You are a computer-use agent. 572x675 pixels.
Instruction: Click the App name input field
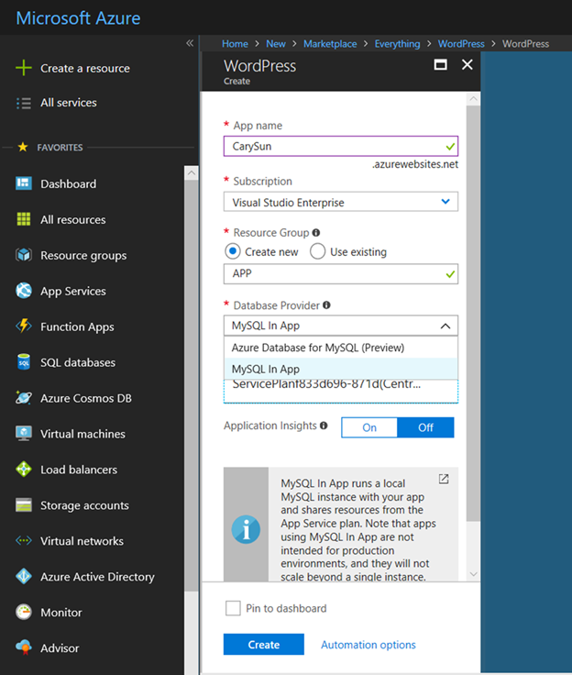[x=341, y=146]
